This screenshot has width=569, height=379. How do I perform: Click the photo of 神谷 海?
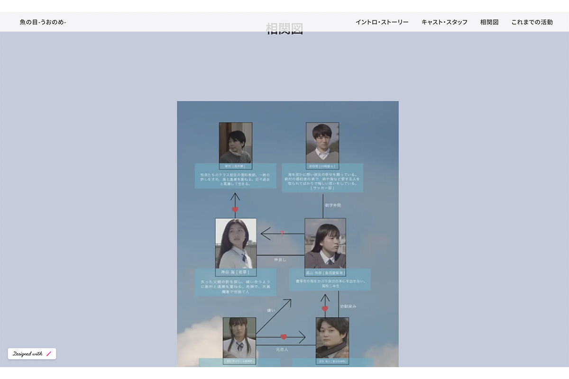[x=236, y=244]
